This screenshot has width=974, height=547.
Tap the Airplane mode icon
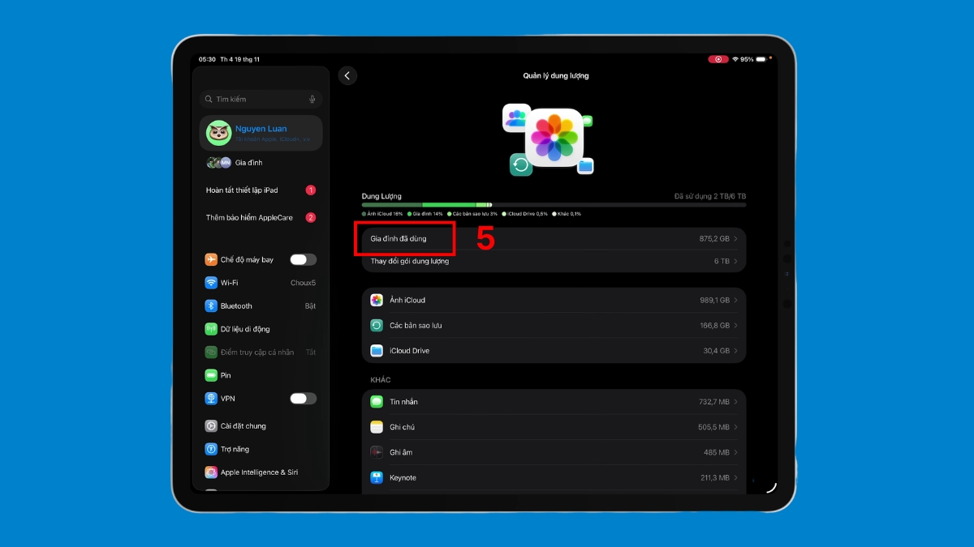211,259
